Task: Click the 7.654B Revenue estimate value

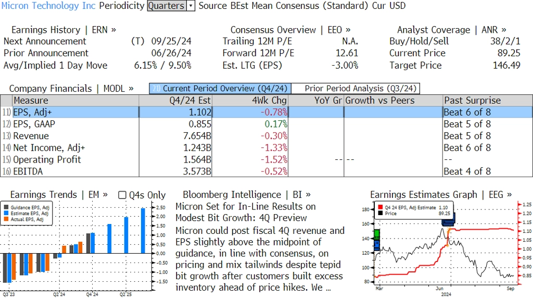Action: tap(197, 136)
